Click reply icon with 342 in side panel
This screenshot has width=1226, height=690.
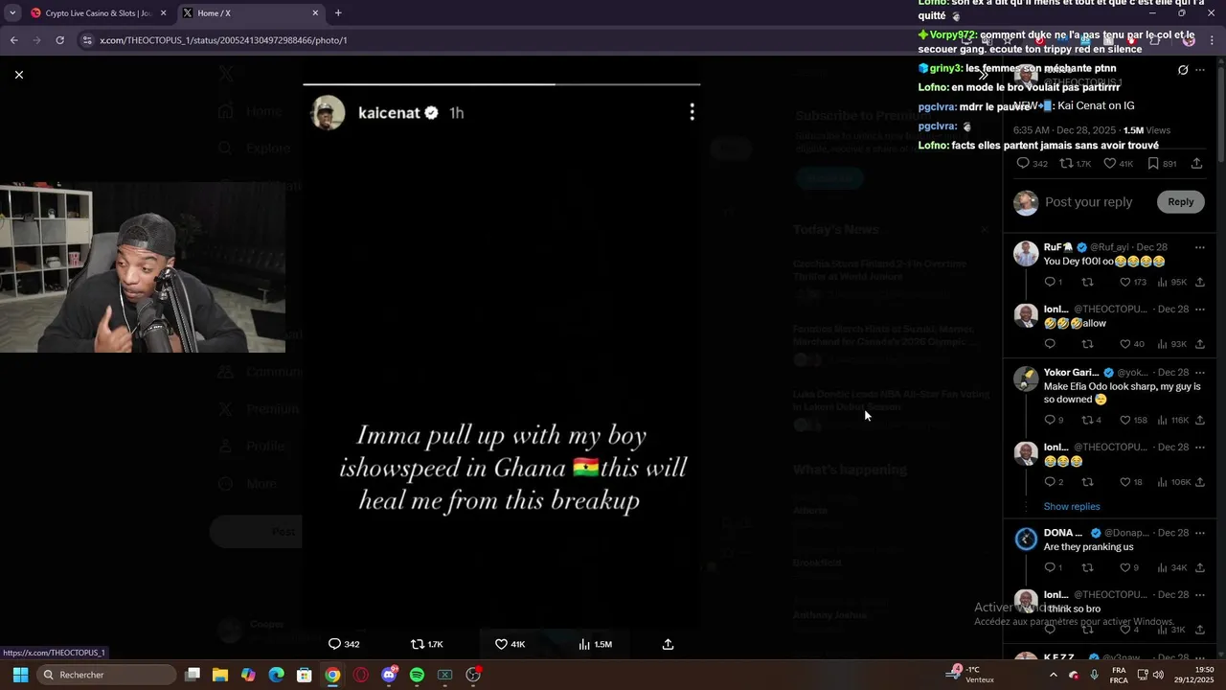(1032, 164)
